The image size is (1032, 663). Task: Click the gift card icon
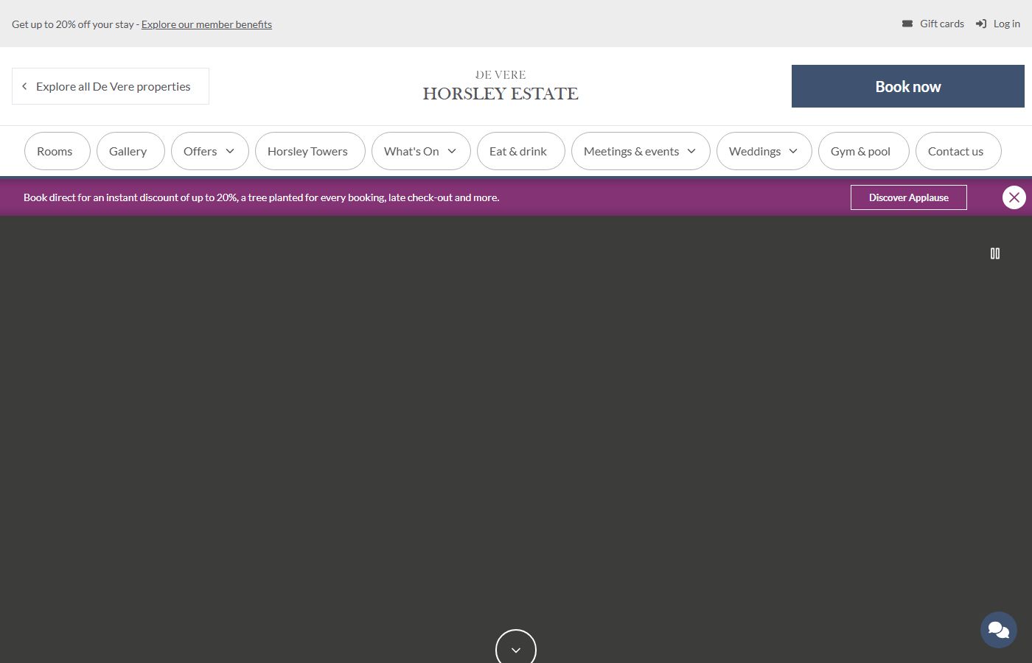[907, 24]
